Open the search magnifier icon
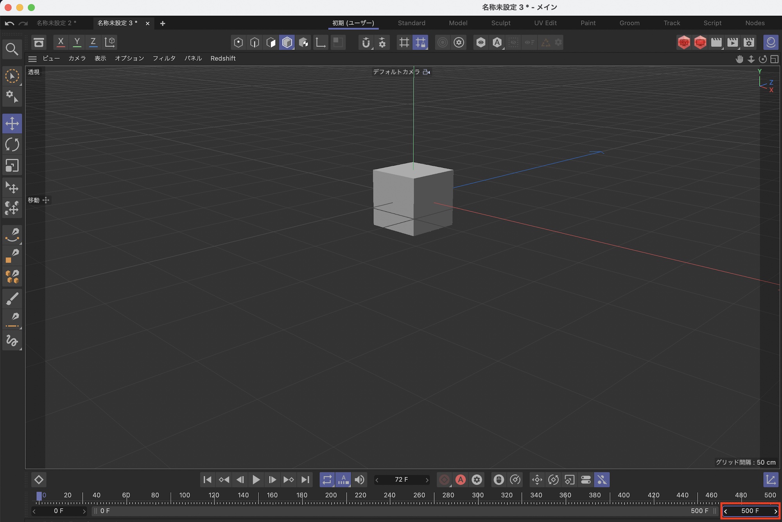Viewport: 782px width, 522px height. tap(12, 49)
